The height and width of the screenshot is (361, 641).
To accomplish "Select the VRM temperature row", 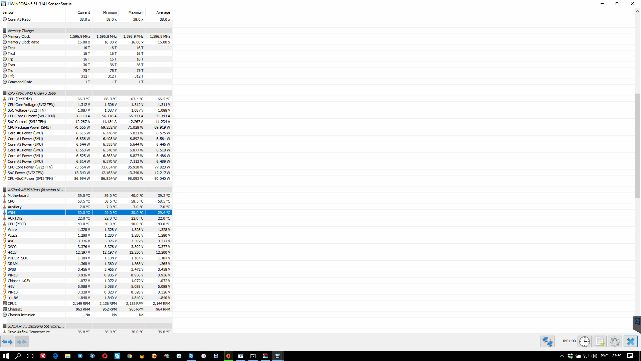I will click(x=33, y=213).
